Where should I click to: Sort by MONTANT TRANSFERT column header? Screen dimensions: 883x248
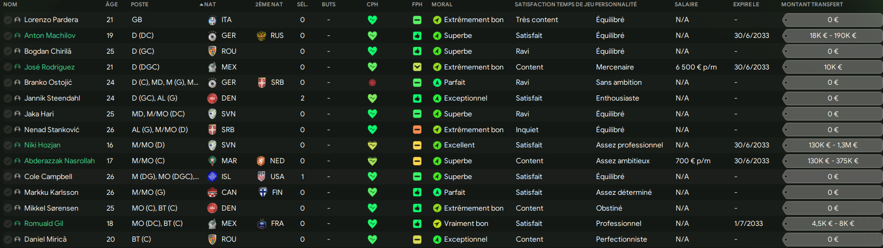812,4
